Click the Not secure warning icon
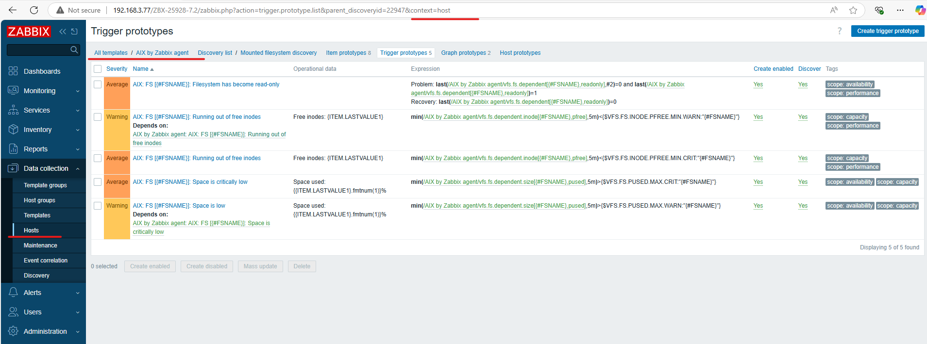Image resolution: width=927 pixels, height=344 pixels. 60,10
